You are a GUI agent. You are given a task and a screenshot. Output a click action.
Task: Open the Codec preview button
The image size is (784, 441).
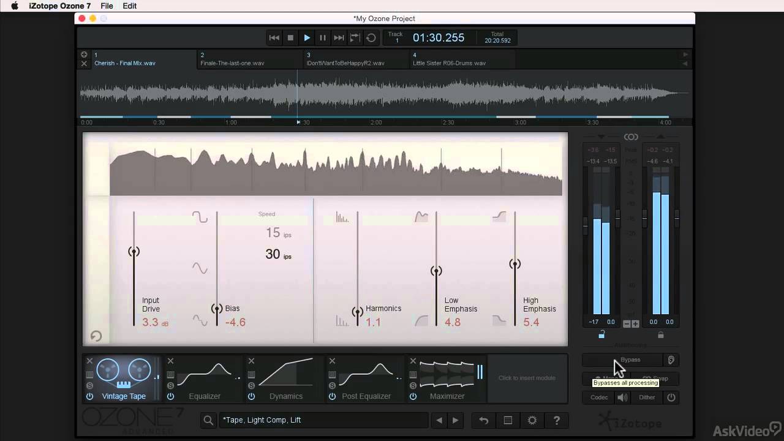[599, 398]
